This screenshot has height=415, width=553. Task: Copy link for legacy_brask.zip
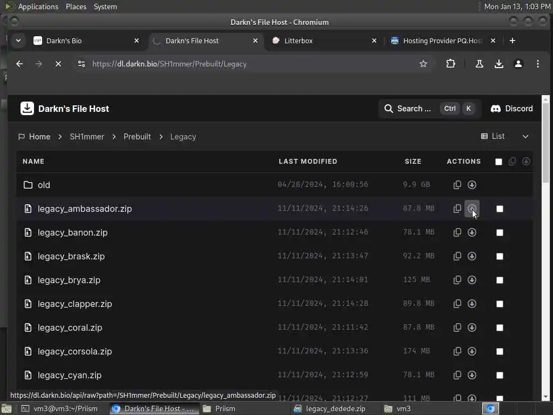(457, 256)
